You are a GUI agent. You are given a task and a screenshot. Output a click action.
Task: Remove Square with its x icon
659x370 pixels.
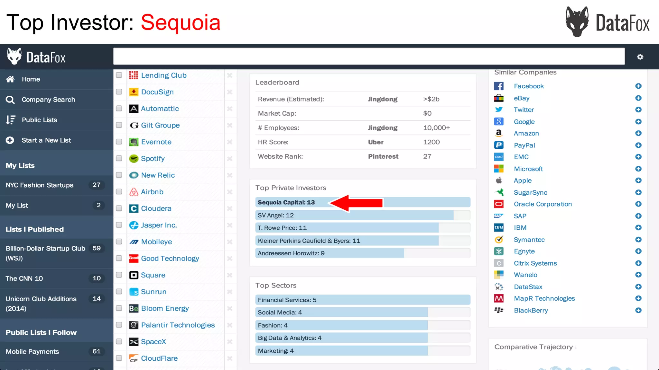tap(230, 275)
